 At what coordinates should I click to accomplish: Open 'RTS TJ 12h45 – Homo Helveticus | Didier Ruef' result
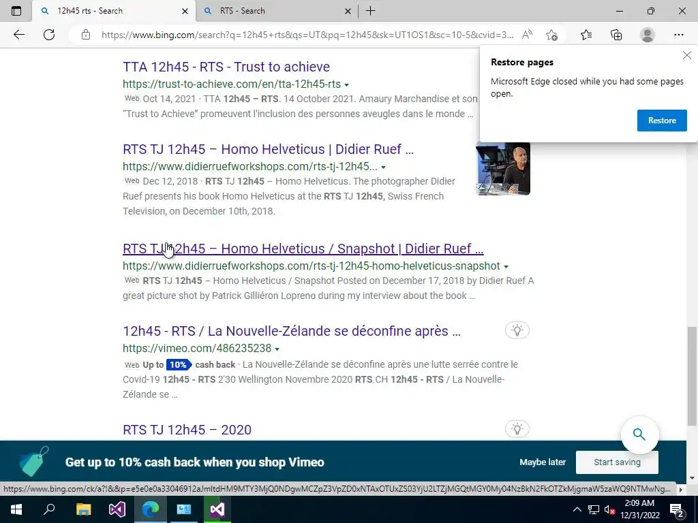click(268, 149)
